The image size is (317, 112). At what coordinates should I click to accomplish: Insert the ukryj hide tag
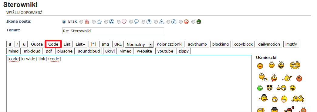click(110, 51)
